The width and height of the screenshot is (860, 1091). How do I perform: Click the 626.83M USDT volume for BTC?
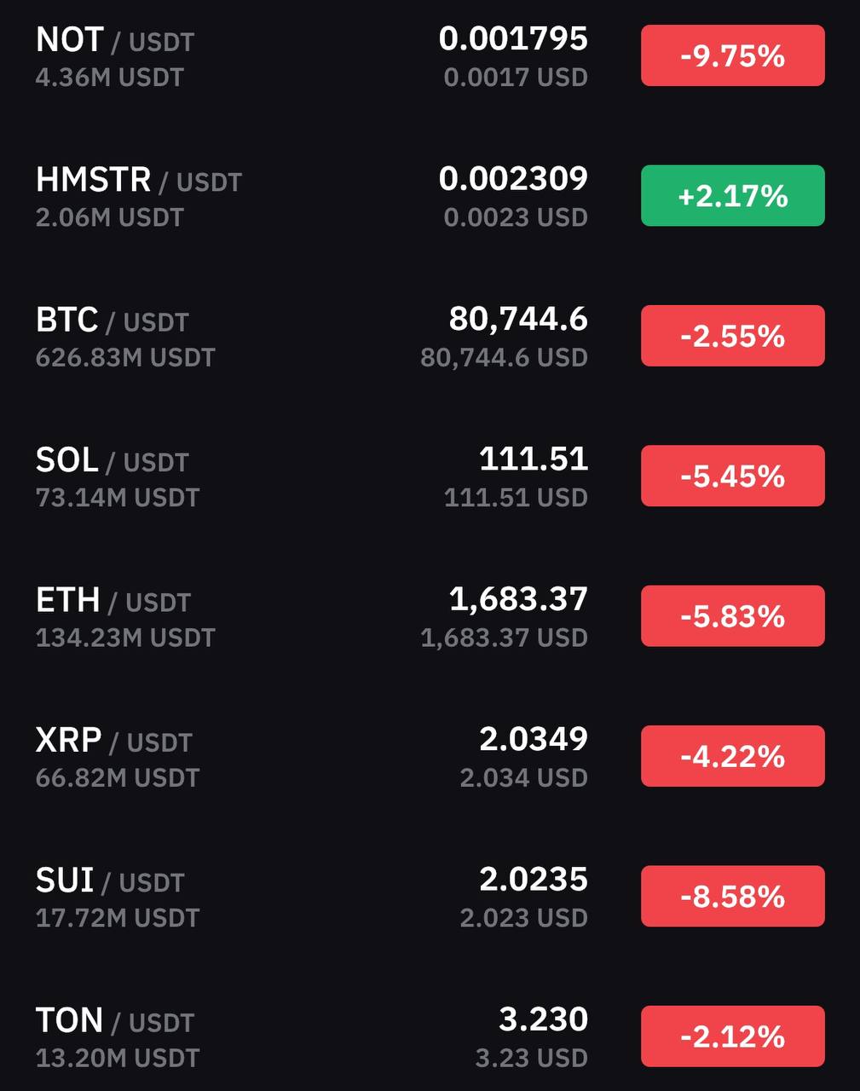125,357
